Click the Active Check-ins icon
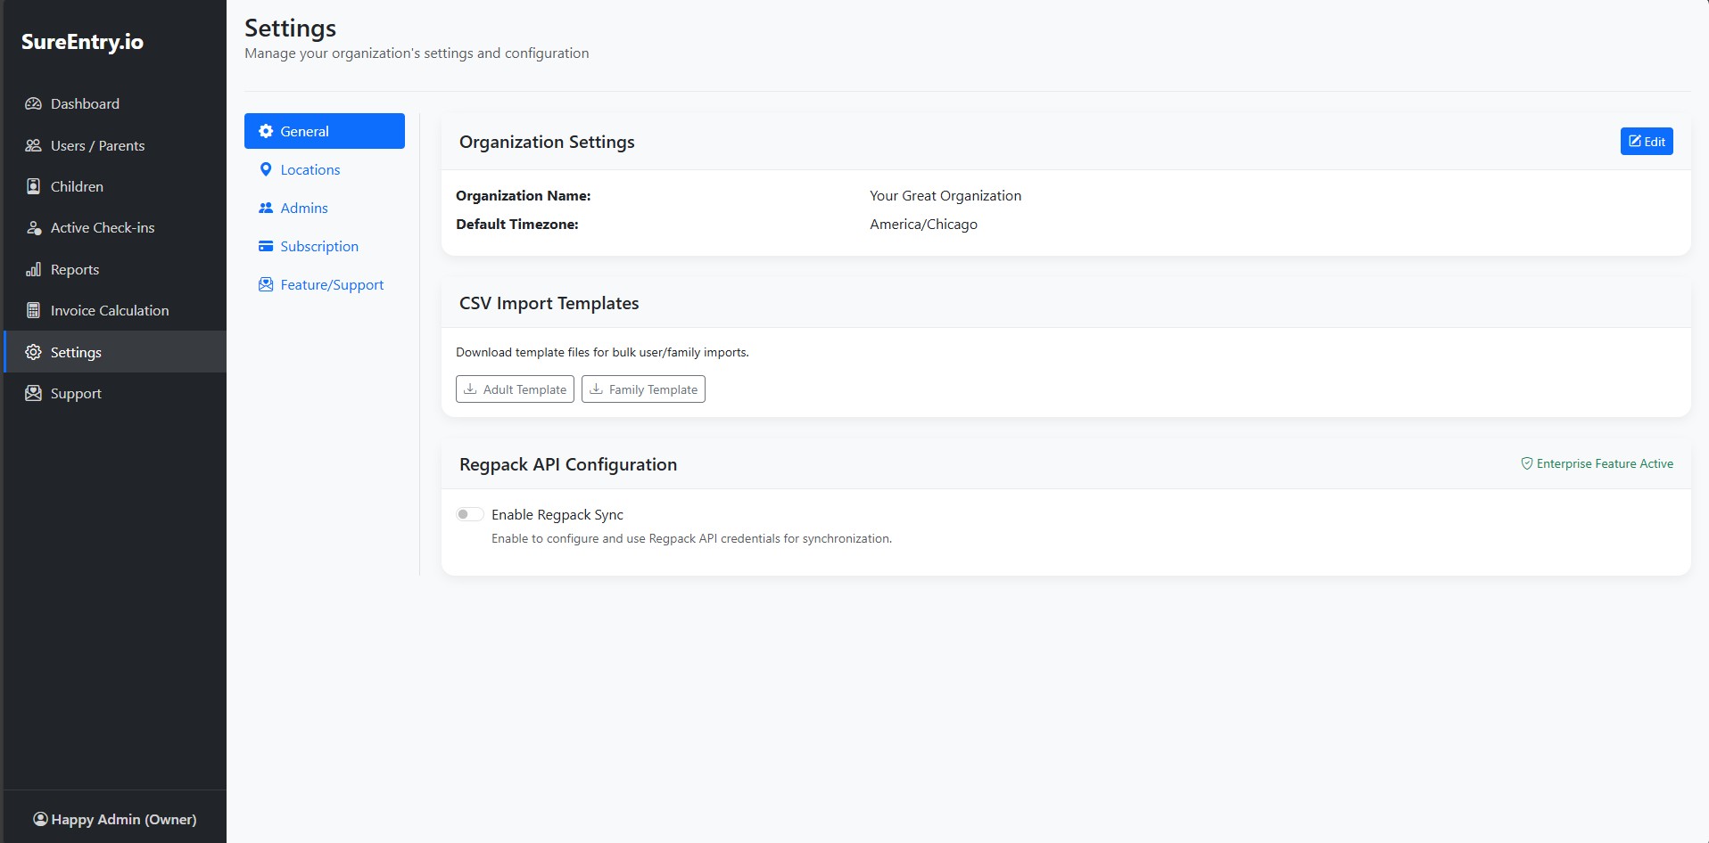 click(x=33, y=227)
